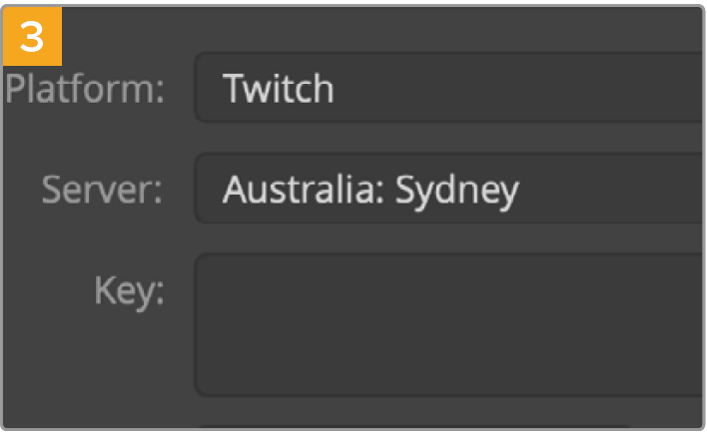Choose a different streaming server location
The image size is (707, 436).
(x=449, y=189)
